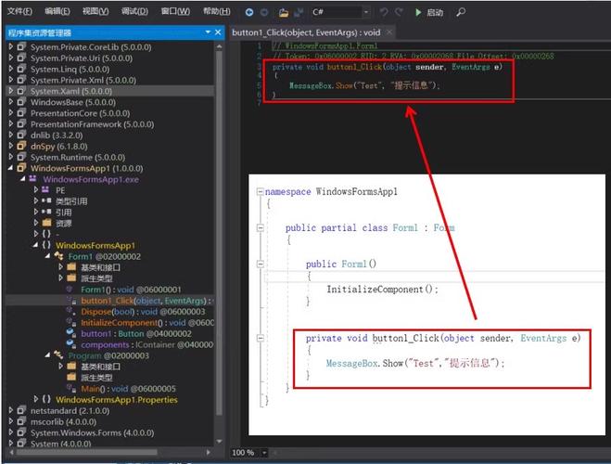Image resolution: width=611 pixels, height=464 pixels.
Task: Expand WindowsFormsApp1.Properties namespace
Action: tap(36, 399)
